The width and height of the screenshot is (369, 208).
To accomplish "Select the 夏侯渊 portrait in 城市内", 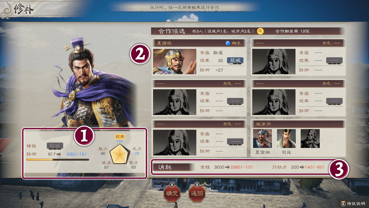I will click(262, 139).
